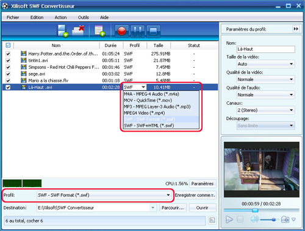This screenshot has width=305, height=231.
Task: Click the application icon in the title bar
Action: (x=5, y=5)
